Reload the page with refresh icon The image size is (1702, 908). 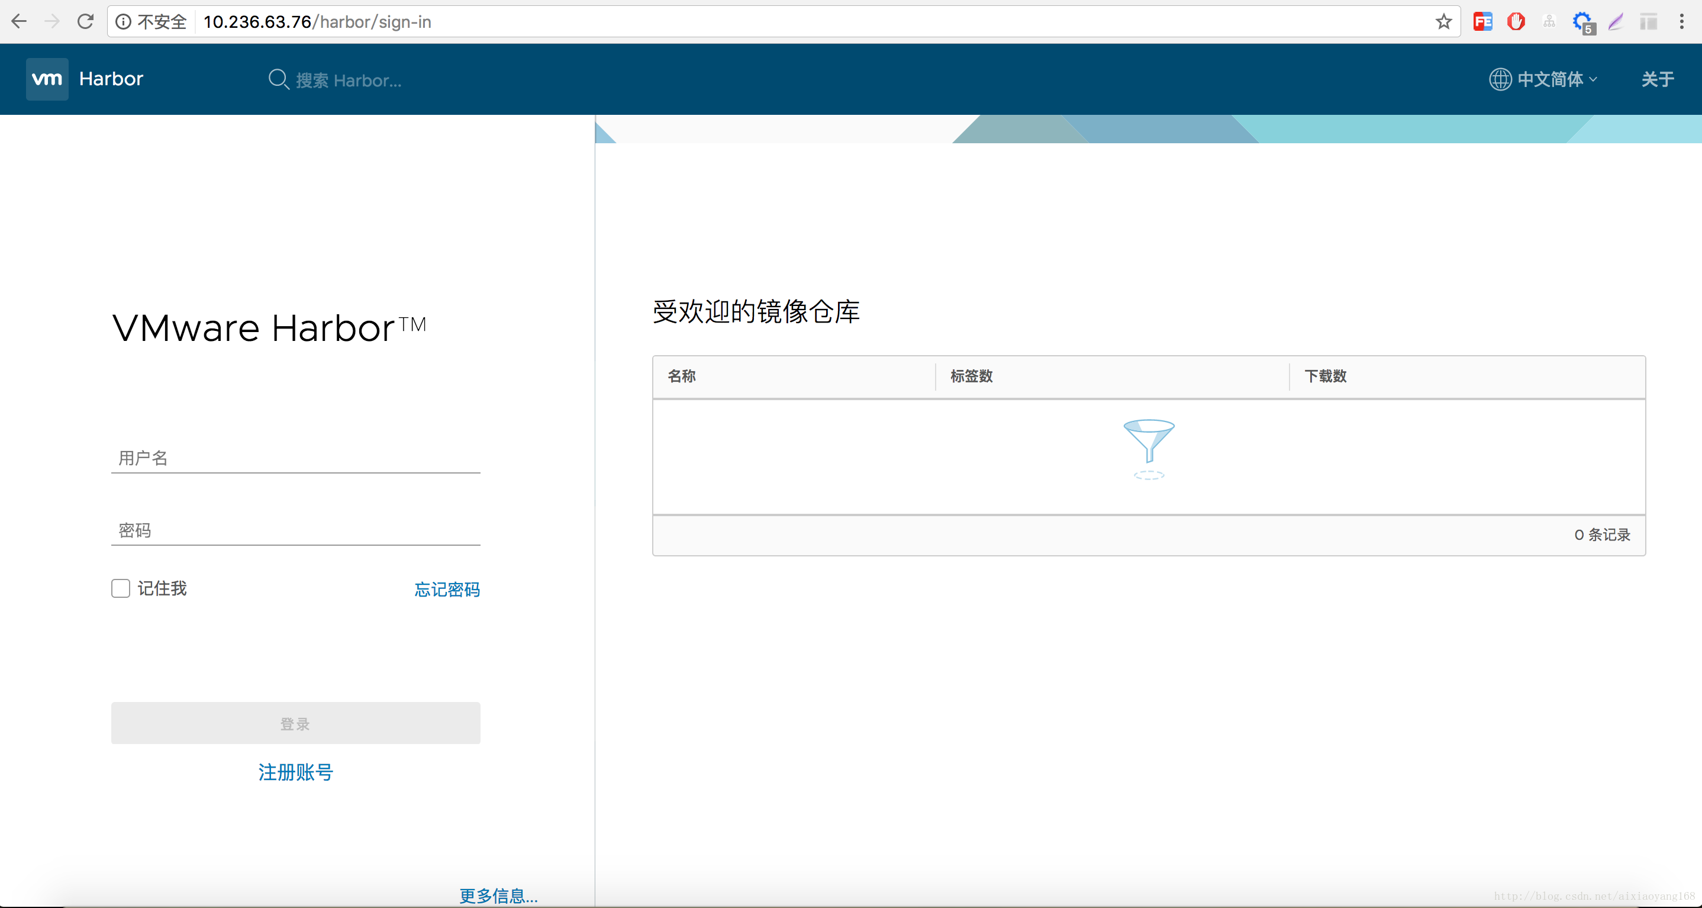click(85, 22)
